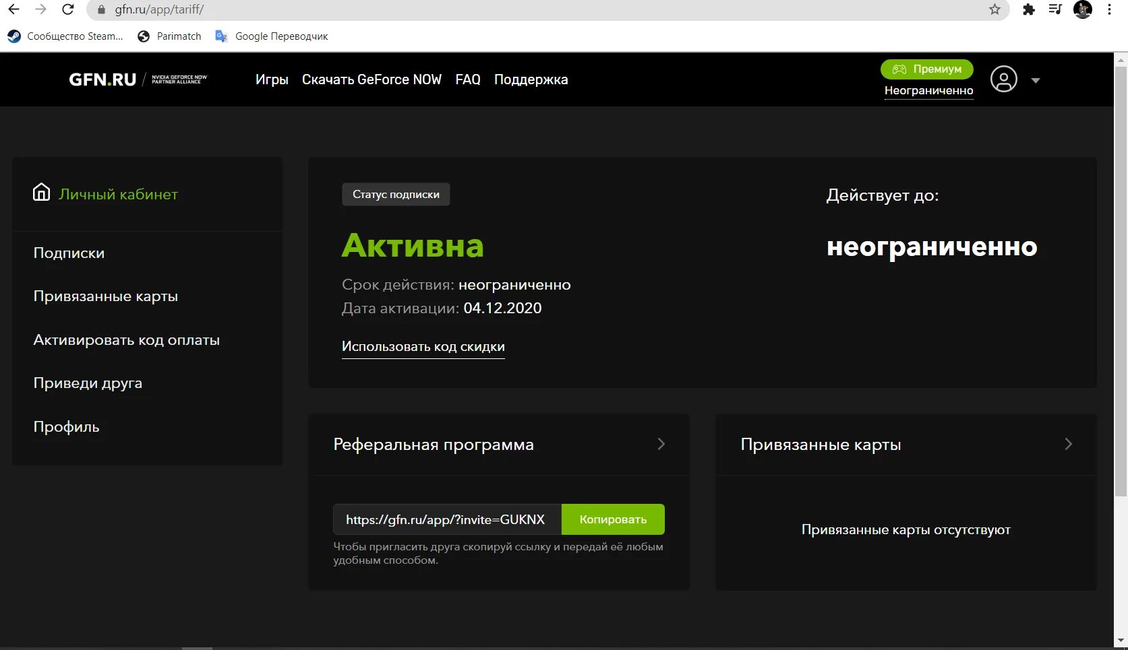
Task: Click the green Копировать button
Action: coord(613,519)
